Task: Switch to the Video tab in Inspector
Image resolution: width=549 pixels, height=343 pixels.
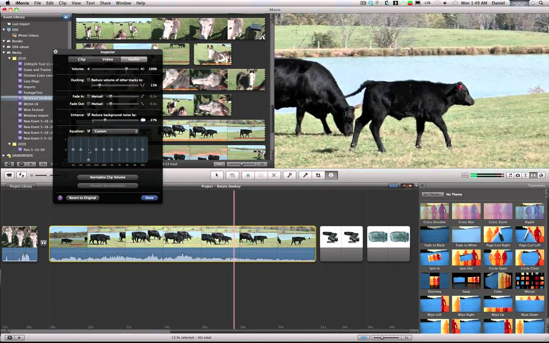Action: click(108, 59)
